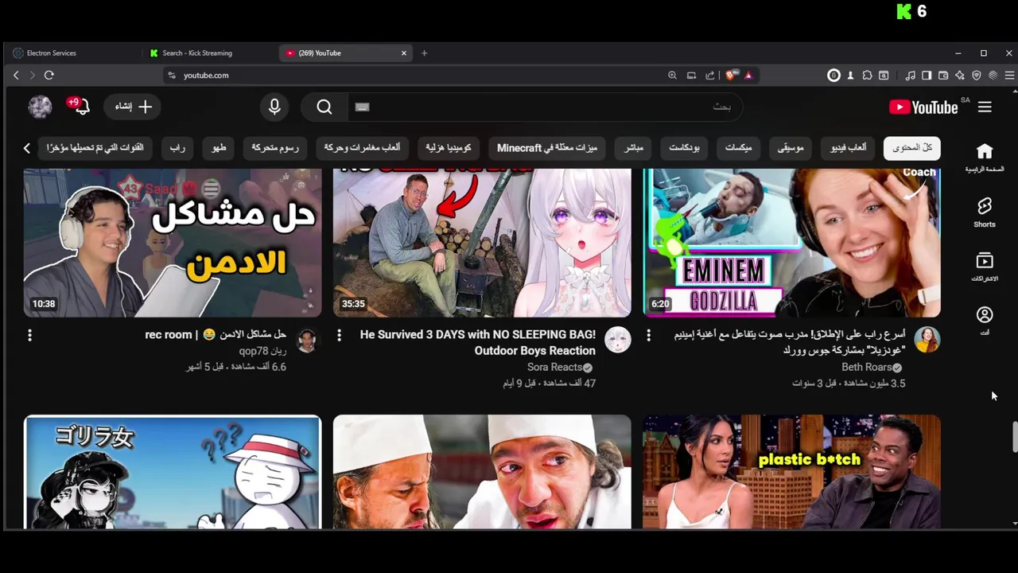Select the 'موسيقى' filter chip
Screen dimensions: 1018x573
pos(791,148)
